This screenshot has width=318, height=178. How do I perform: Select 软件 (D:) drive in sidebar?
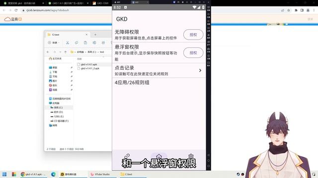(x=57, y=112)
